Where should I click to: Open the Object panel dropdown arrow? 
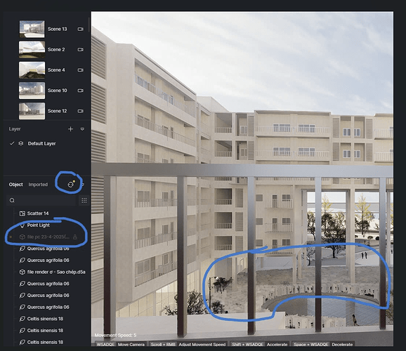(83, 185)
